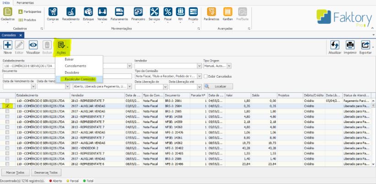Click the Atualizar refresh icon

coord(335,45)
